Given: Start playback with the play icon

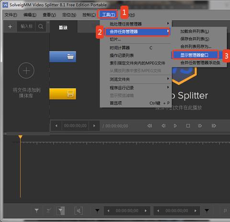Looking at the screenshot, I should [175, 126].
